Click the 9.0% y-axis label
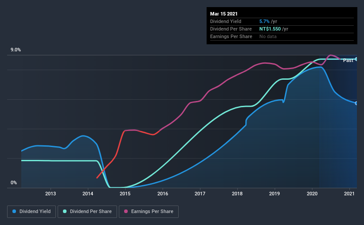 click(16, 50)
